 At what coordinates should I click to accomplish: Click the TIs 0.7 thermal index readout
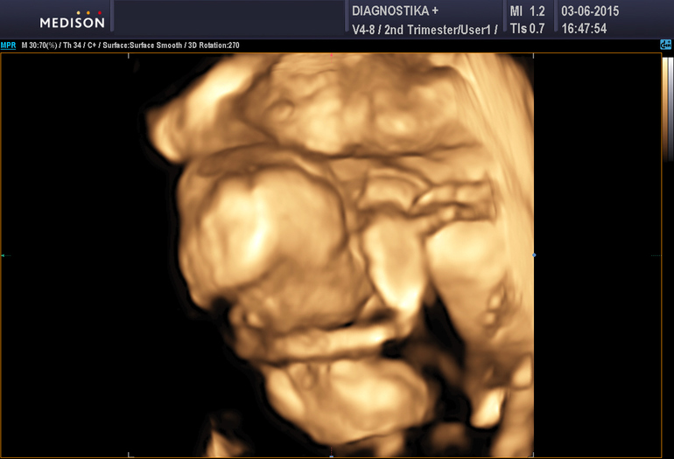point(527,31)
